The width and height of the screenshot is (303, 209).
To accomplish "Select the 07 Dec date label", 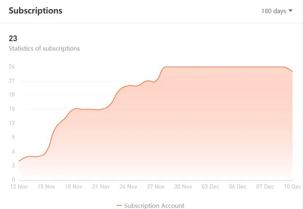I will point(265,186).
